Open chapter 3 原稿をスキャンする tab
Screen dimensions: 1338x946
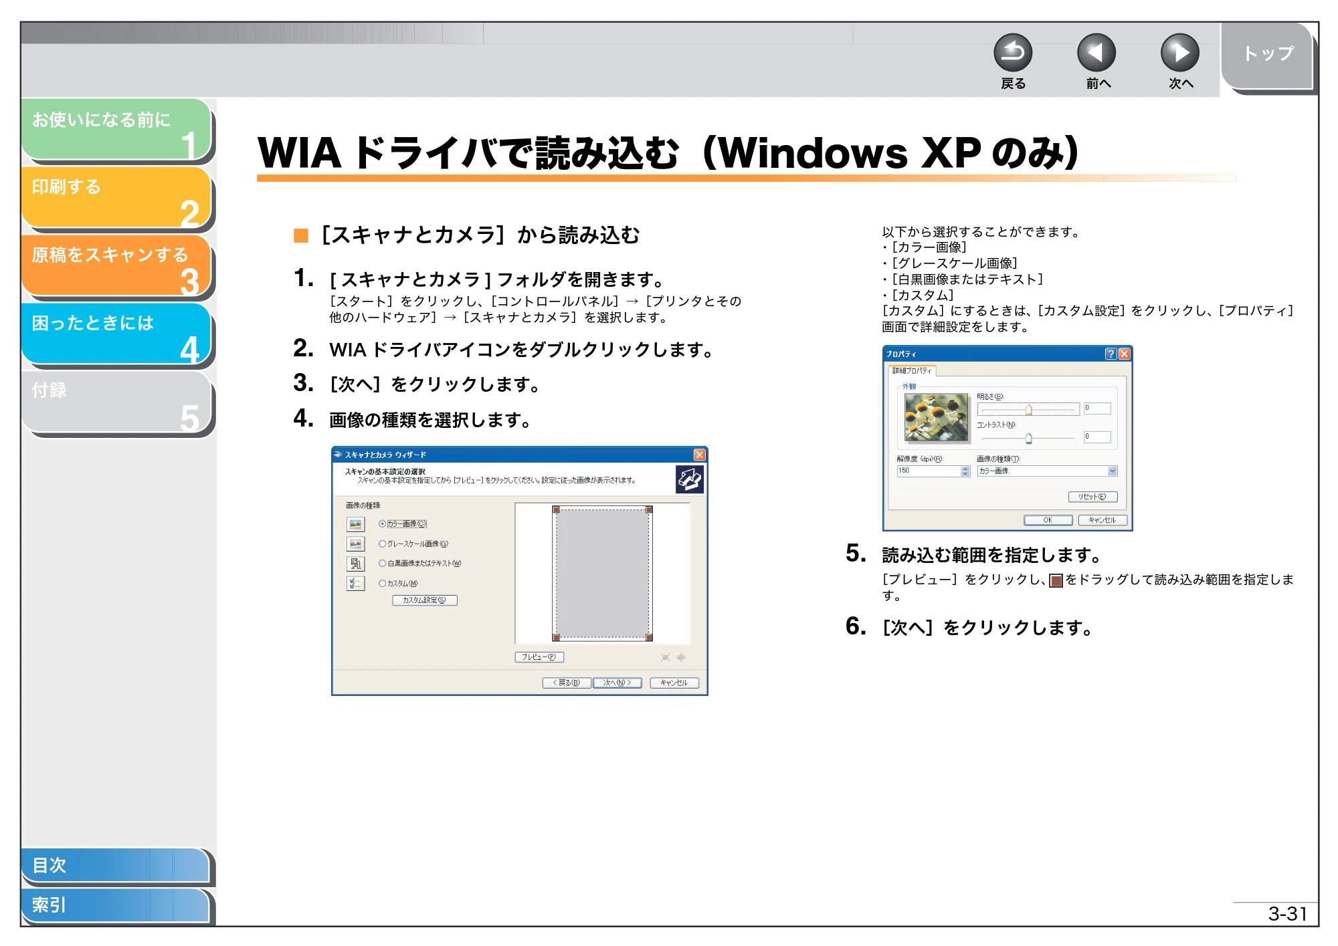(x=117, y=266)
